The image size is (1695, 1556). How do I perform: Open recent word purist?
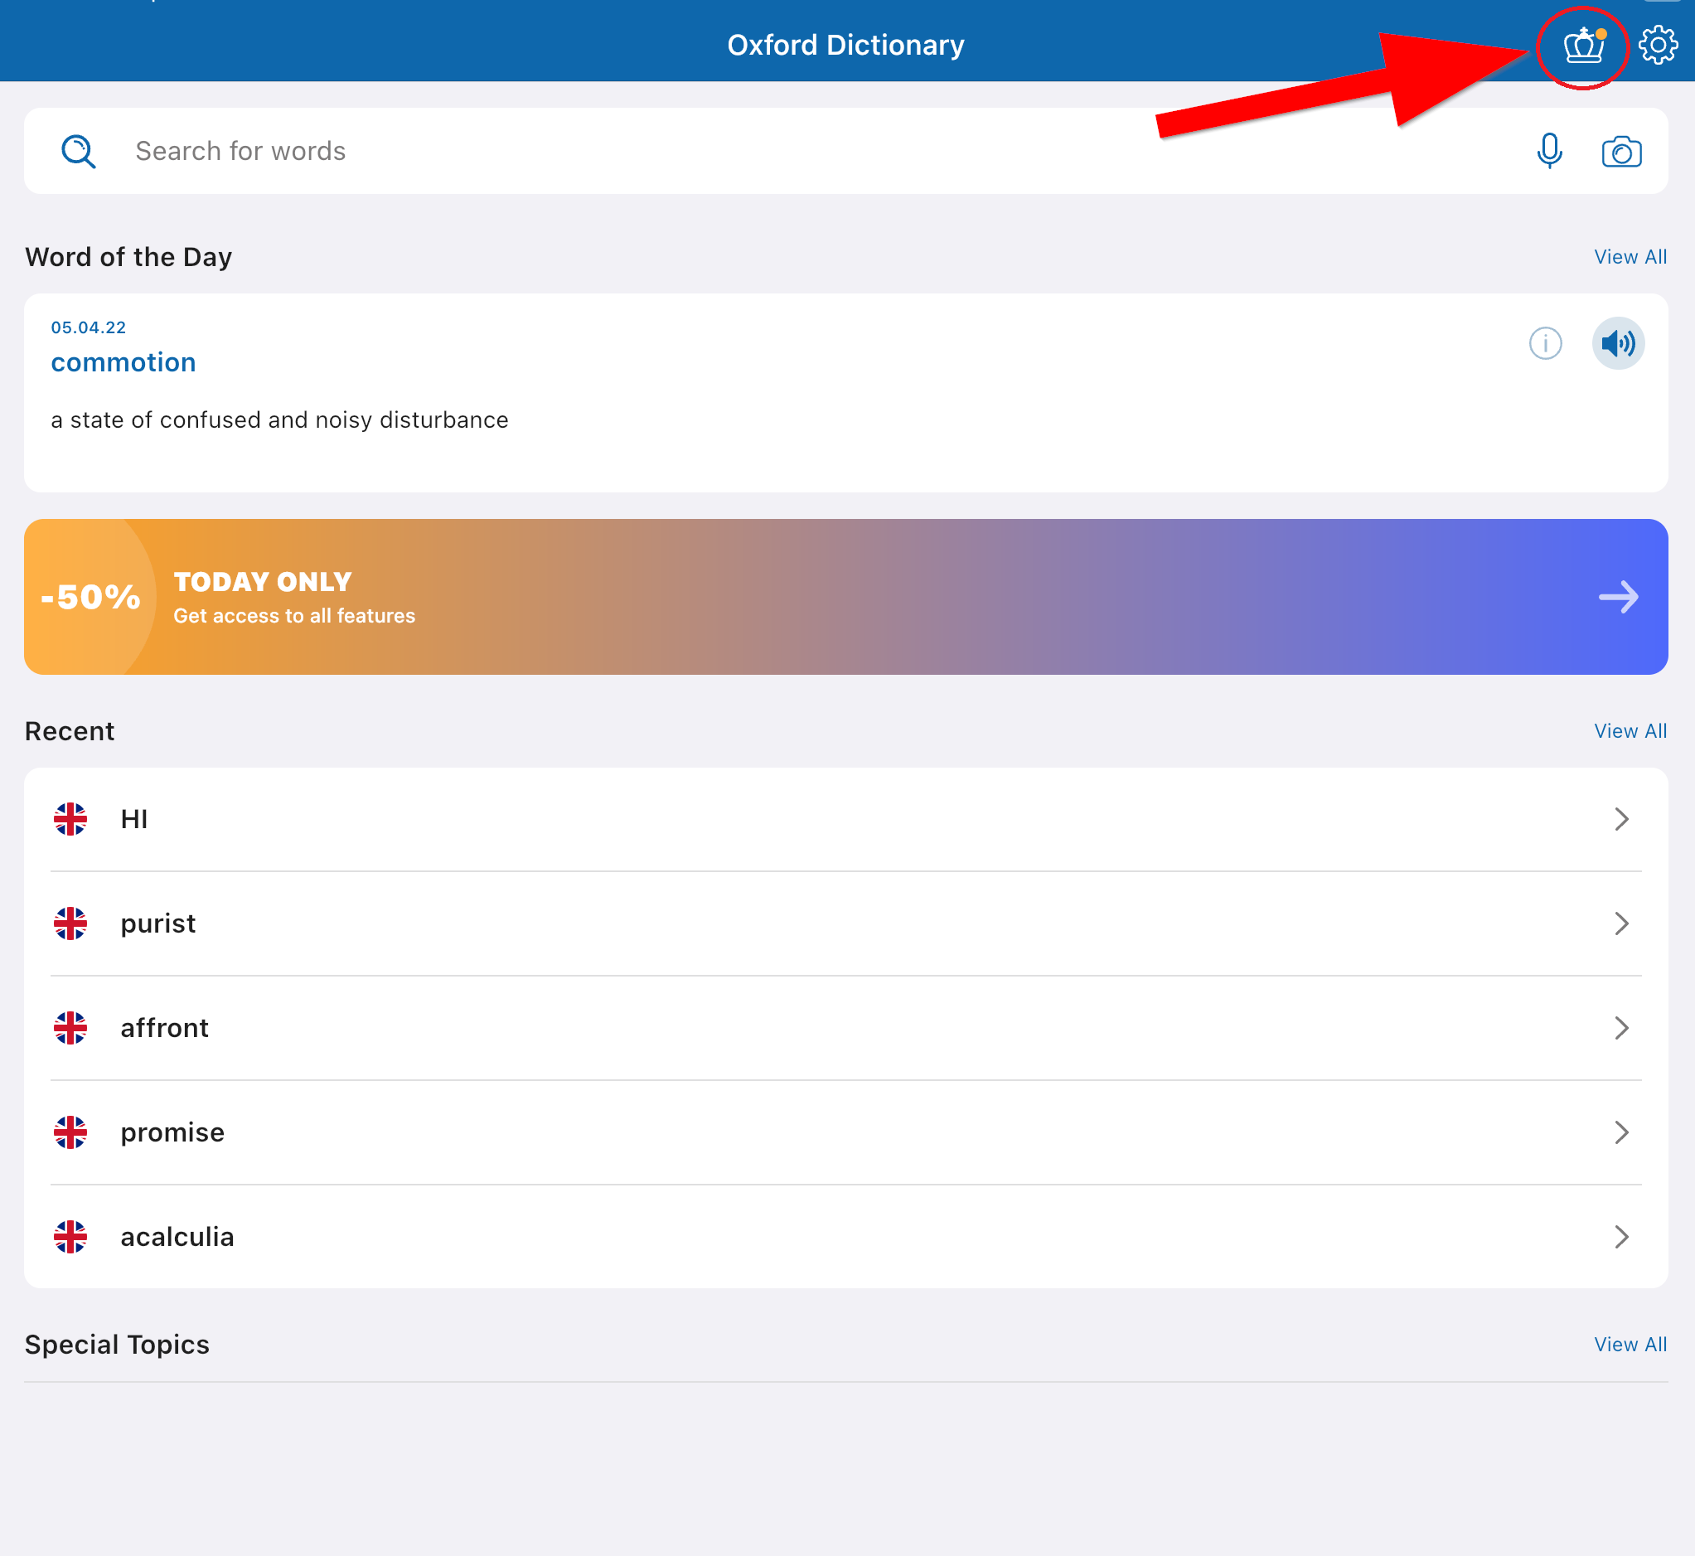click(x=845, y=923)
